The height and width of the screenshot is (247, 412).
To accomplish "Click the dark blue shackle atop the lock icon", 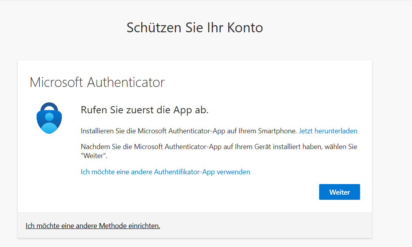I will (x=49, y=105).
